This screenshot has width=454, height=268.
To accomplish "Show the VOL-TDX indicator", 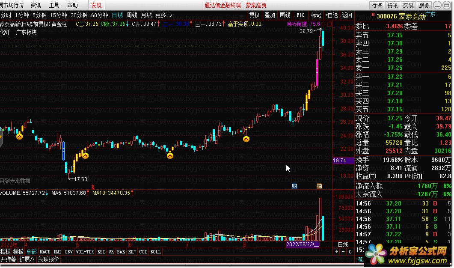I will (85, 252).
